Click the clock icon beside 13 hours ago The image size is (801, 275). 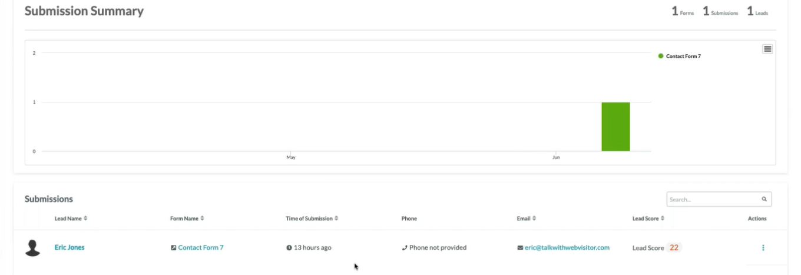(289, 248)
